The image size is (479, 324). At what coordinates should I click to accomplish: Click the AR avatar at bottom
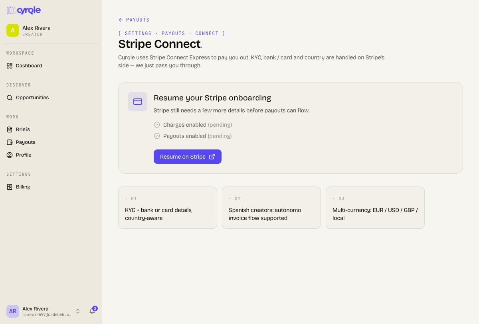[x=13, y=311]
